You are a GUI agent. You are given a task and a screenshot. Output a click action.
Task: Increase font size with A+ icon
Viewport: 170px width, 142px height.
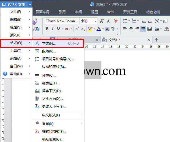[x=102, y=21]
